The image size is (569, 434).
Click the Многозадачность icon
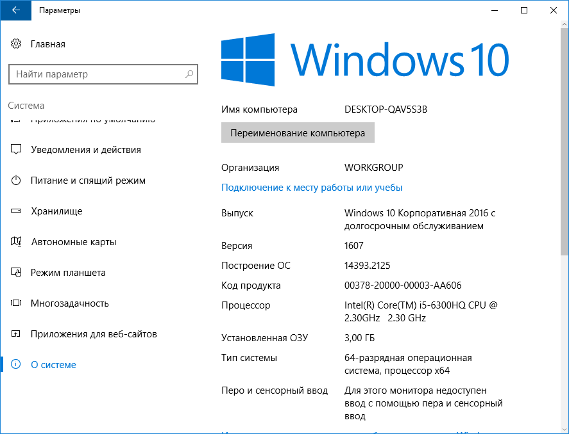pyautogui.click(x=17, y=303)
